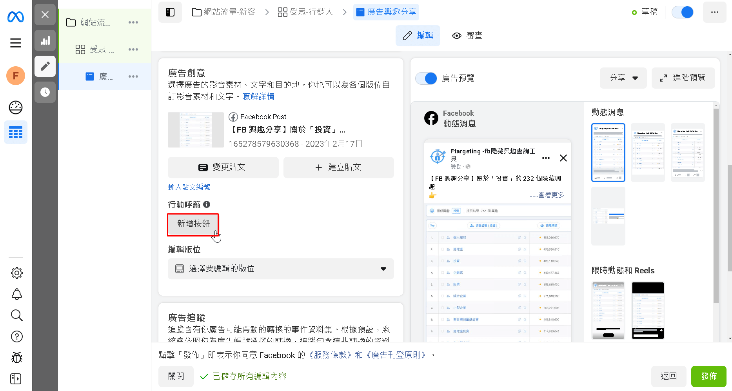Open more options for 網站流... campaign

[133, 22]
